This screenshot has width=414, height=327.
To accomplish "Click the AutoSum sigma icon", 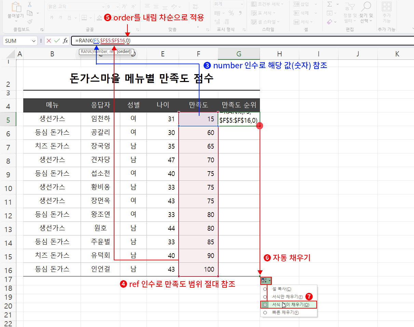I will pyautogui.click(x=330, y=4).
